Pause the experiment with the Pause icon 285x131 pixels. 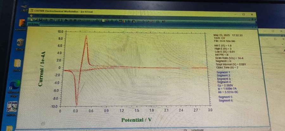(x=71, y=20)
